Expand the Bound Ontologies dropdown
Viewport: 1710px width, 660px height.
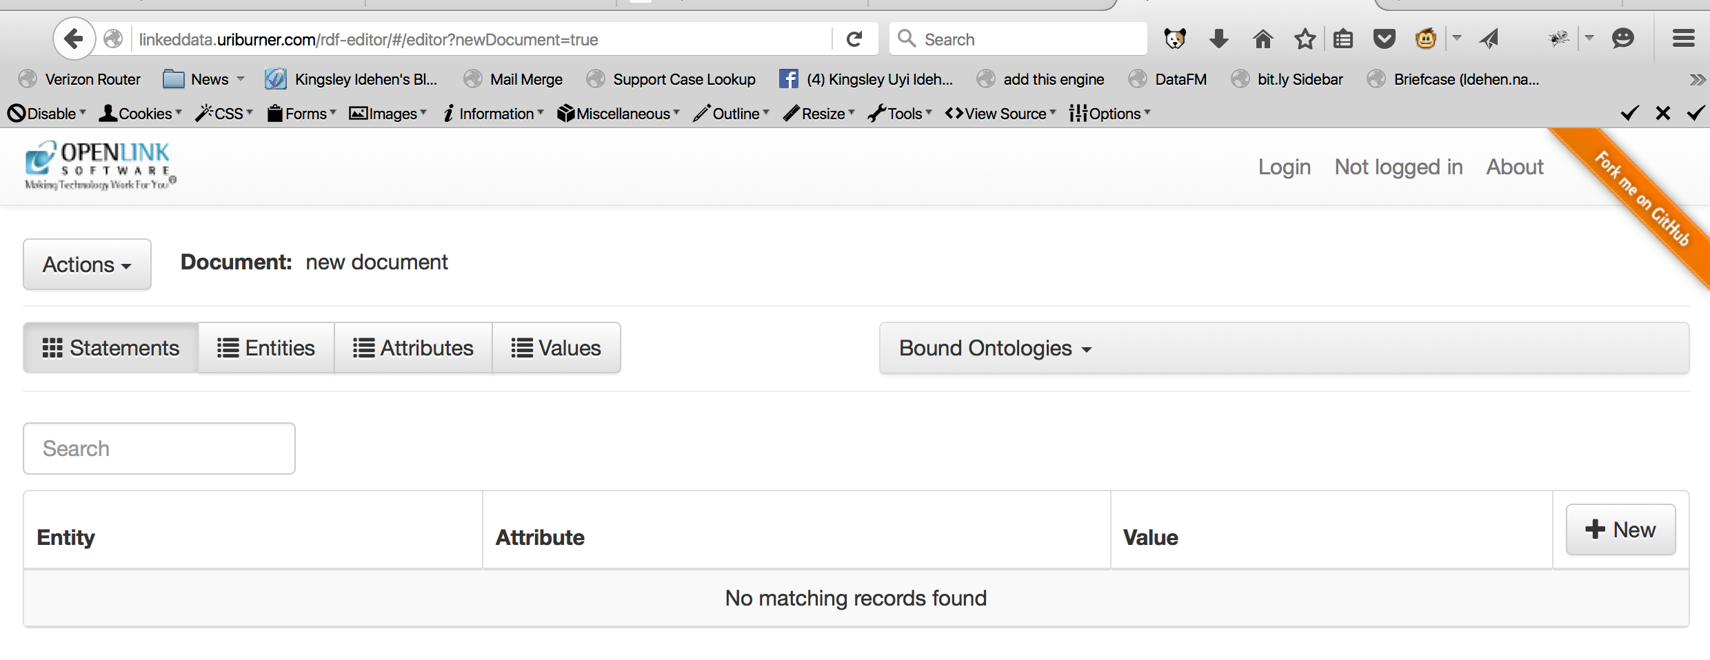pos(995,349)
